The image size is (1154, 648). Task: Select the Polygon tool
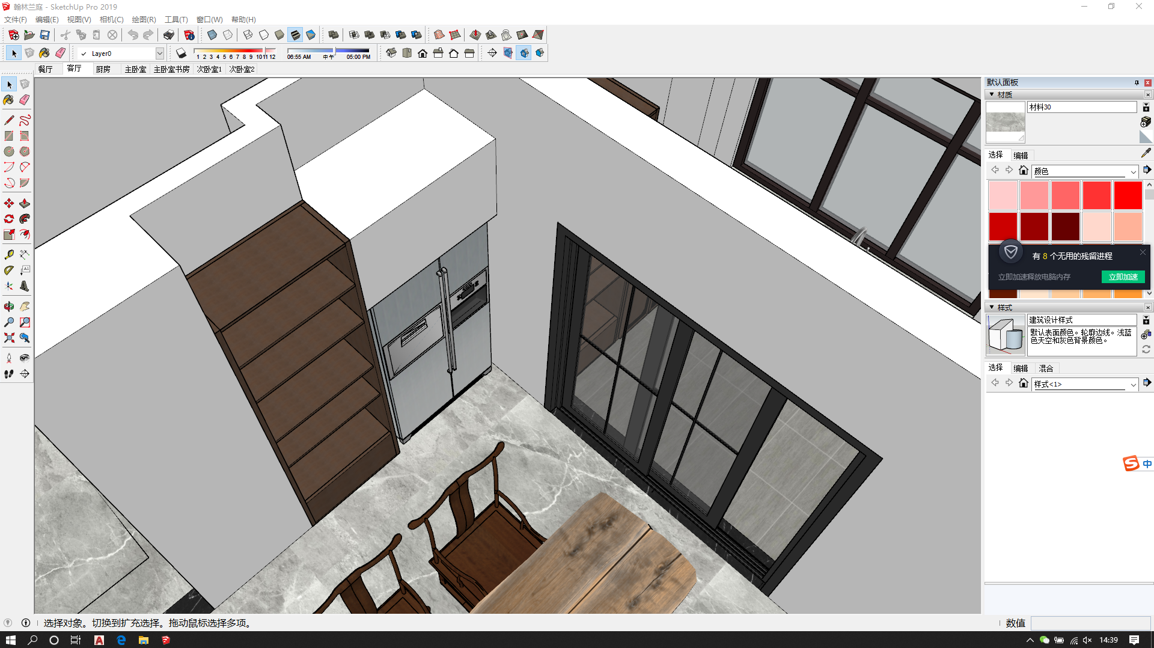click(25, 151)
